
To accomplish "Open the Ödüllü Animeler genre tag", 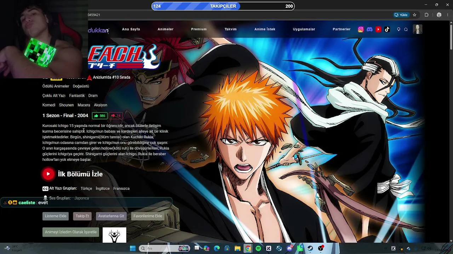I will pos(56,86).
